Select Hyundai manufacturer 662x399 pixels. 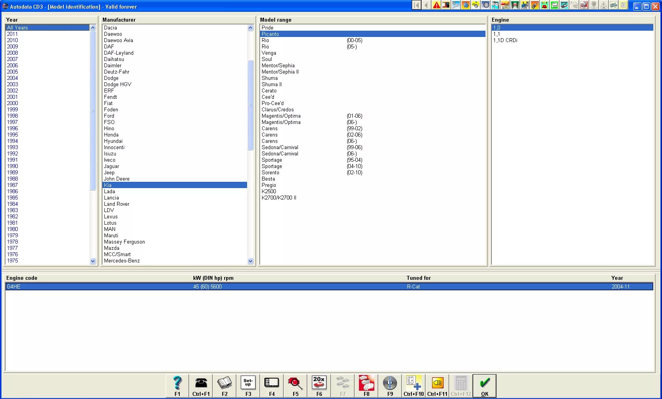[x=175, y=141]
